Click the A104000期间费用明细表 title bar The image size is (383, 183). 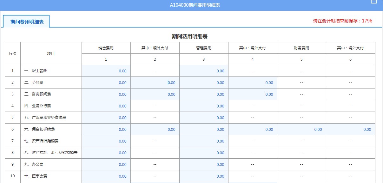pos(191,5)
